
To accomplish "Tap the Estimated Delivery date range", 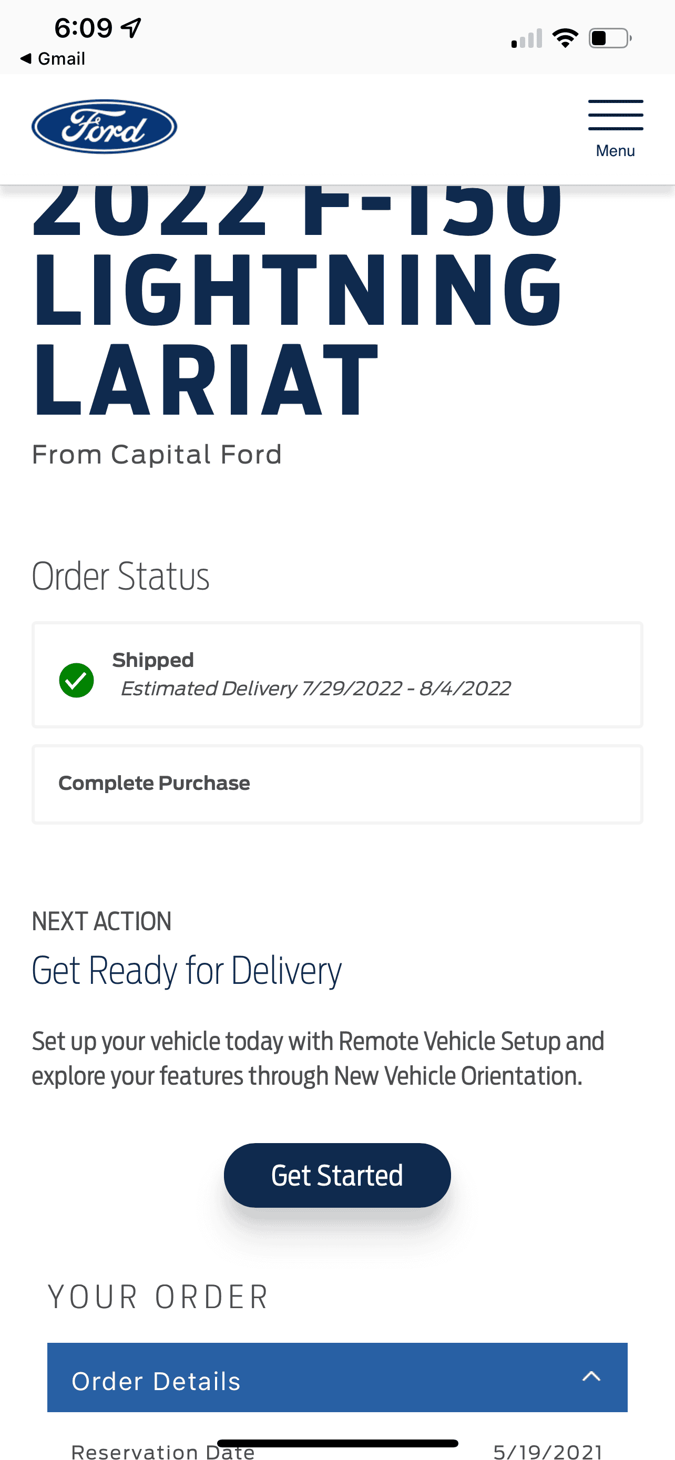I will pyautogui.click(x=315, y=688).
